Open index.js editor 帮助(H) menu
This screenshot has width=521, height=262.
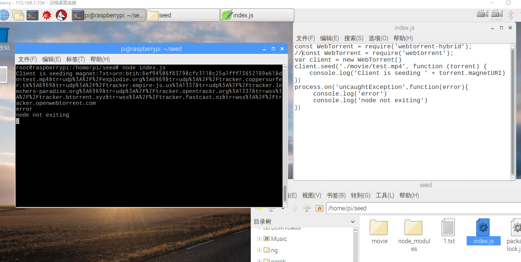click(403, 38)
